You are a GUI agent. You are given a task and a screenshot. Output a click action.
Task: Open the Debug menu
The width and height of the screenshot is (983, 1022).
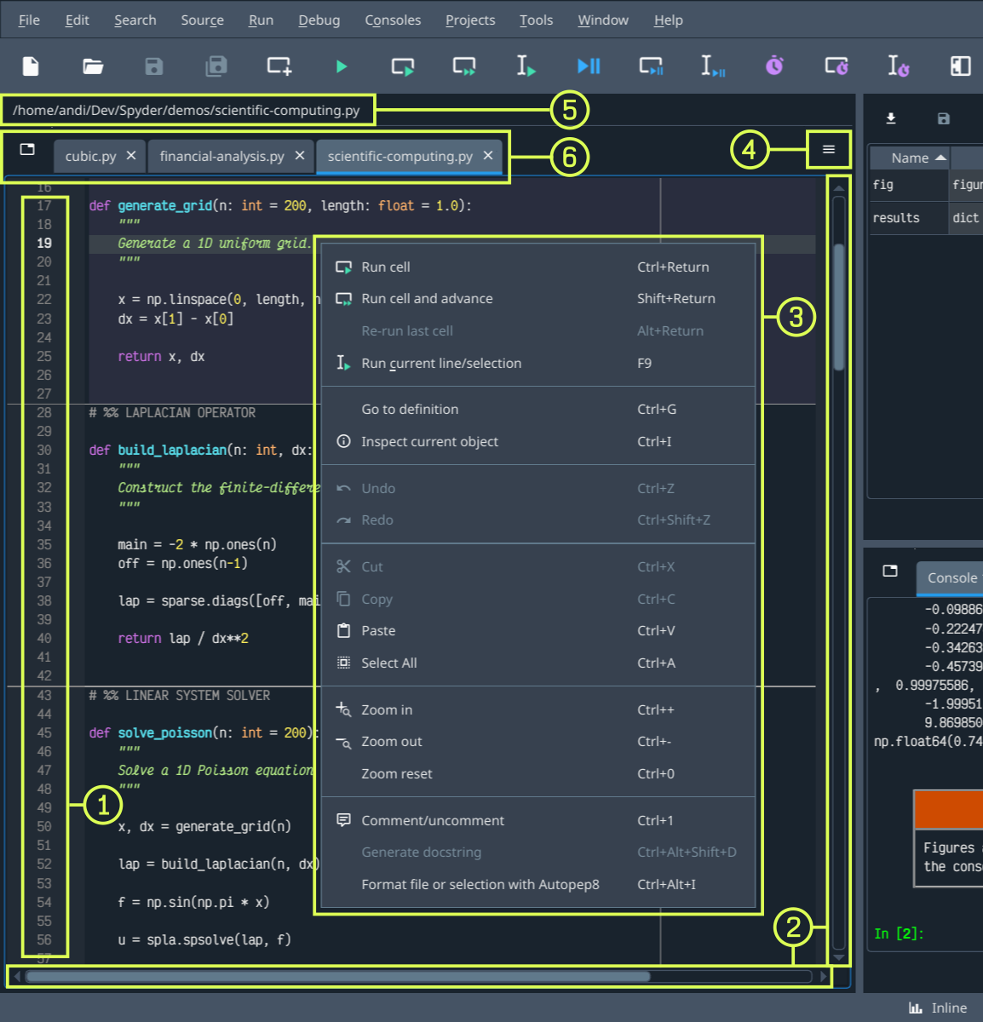point(319,20)
